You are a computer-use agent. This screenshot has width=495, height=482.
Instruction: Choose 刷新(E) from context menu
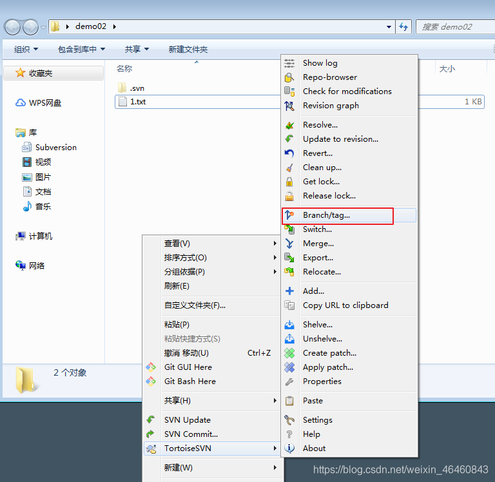(x=212, y=286)
